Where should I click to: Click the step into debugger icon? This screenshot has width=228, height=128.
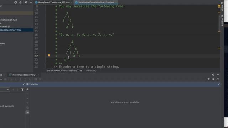pos(16,79)
